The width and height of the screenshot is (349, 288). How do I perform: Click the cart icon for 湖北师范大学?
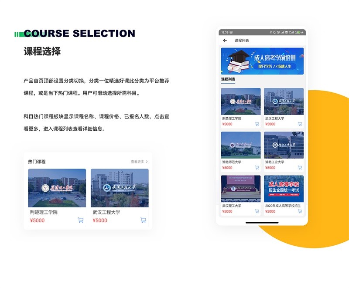point(257,168)
